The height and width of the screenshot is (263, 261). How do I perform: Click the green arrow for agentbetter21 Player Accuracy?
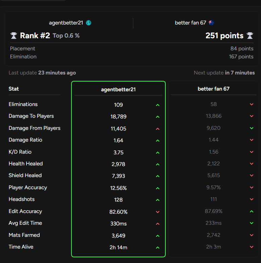(158, 189)
